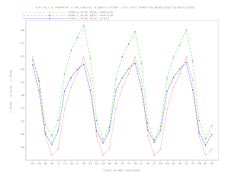Screen dimensions: 231x178
Task: Click the circle marker on green legend line
Action: pyautogui.click(x=50, y=15)
